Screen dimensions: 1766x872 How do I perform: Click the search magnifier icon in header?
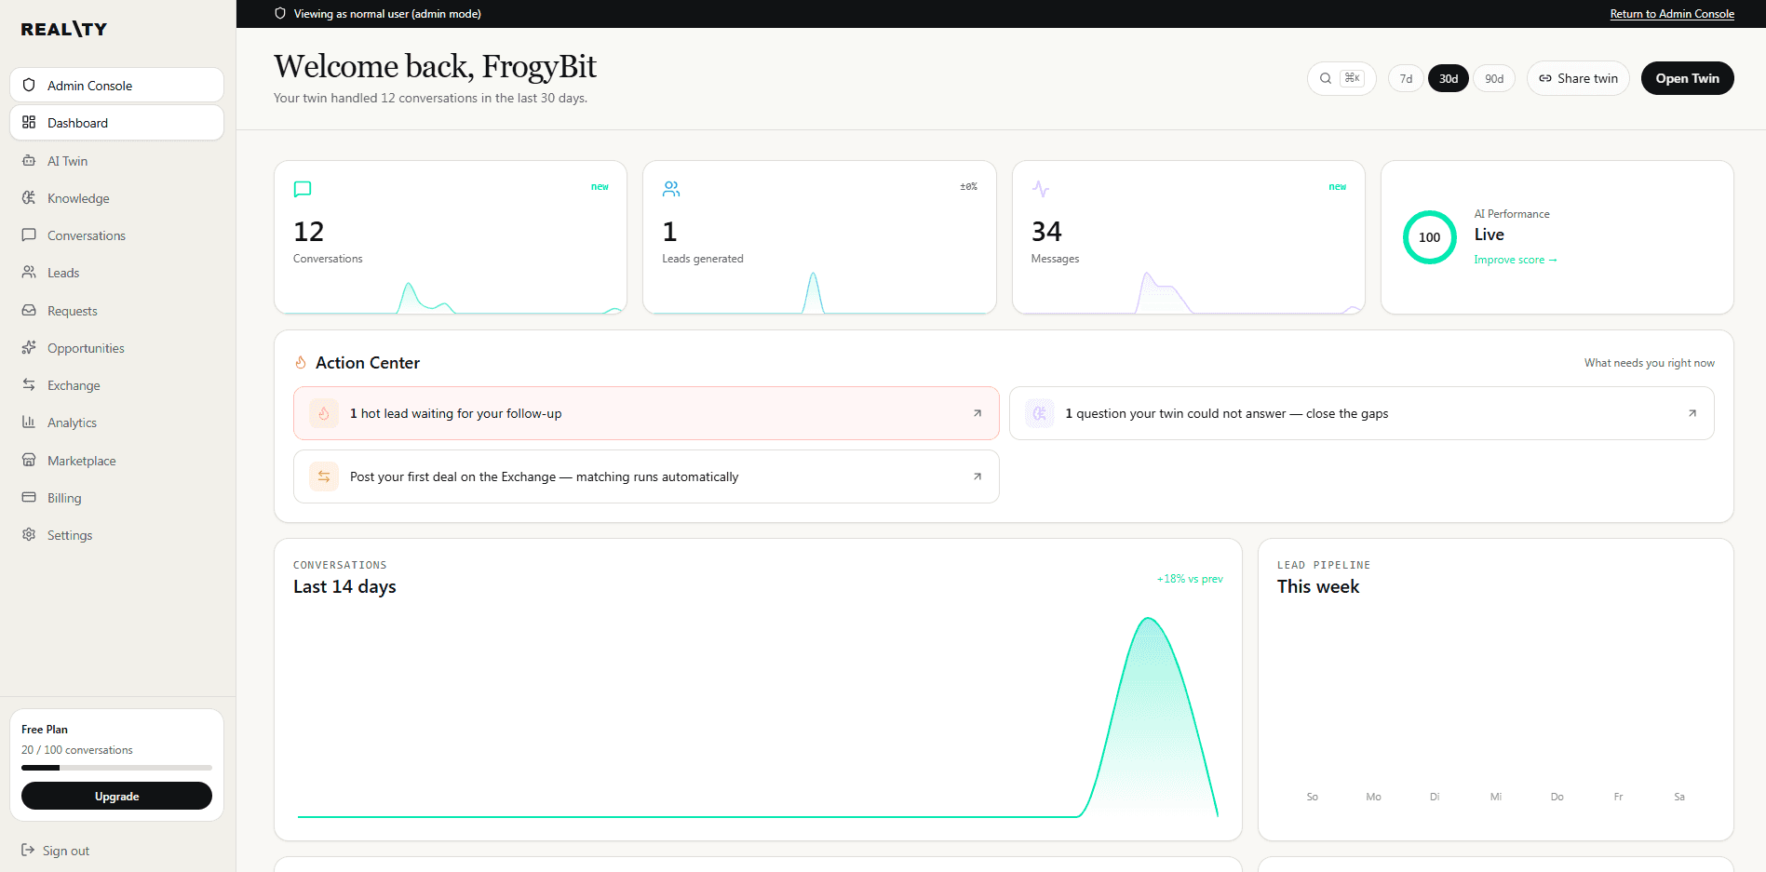pyautogui.click(x=1326, y=78)
